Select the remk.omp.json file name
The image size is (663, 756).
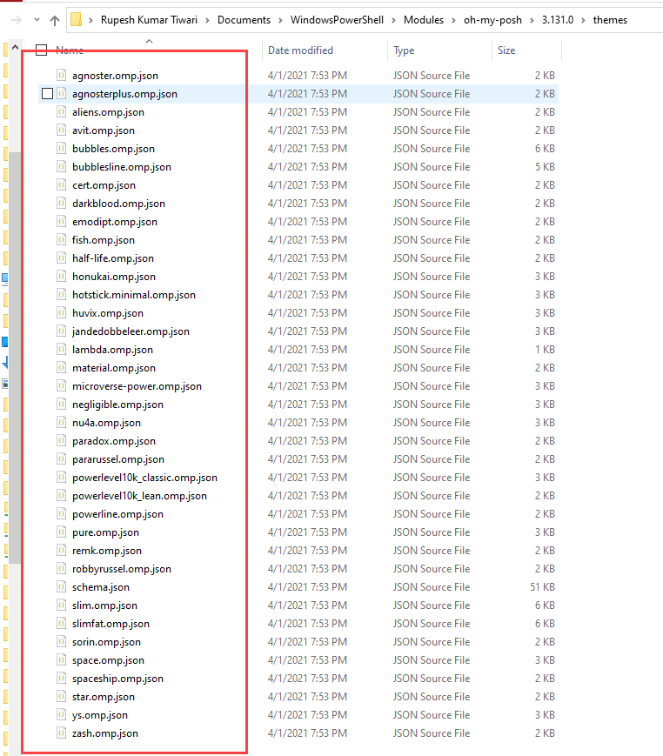click(107, 551)
